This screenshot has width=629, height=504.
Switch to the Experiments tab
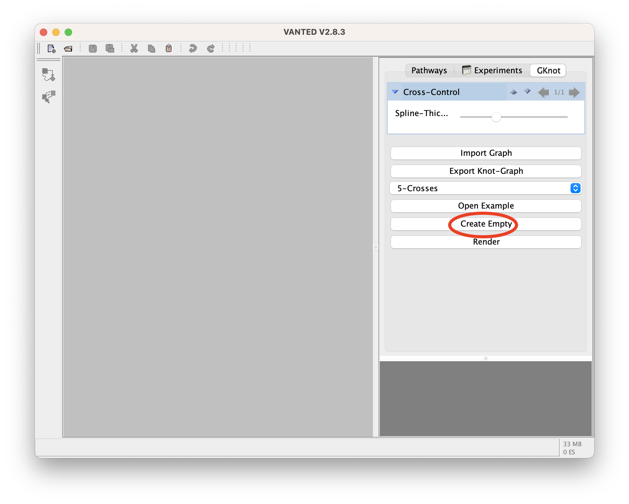[x=492, y=70]
